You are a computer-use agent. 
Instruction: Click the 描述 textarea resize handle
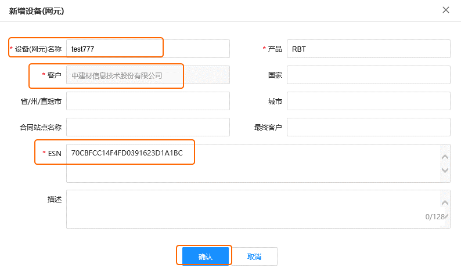(446, 216)
